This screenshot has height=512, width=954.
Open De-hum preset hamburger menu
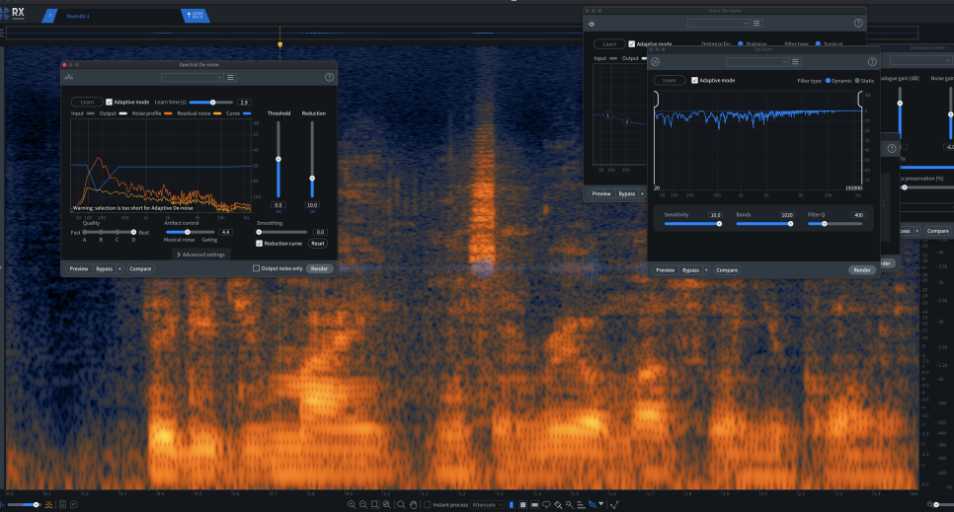click(795, 61)
